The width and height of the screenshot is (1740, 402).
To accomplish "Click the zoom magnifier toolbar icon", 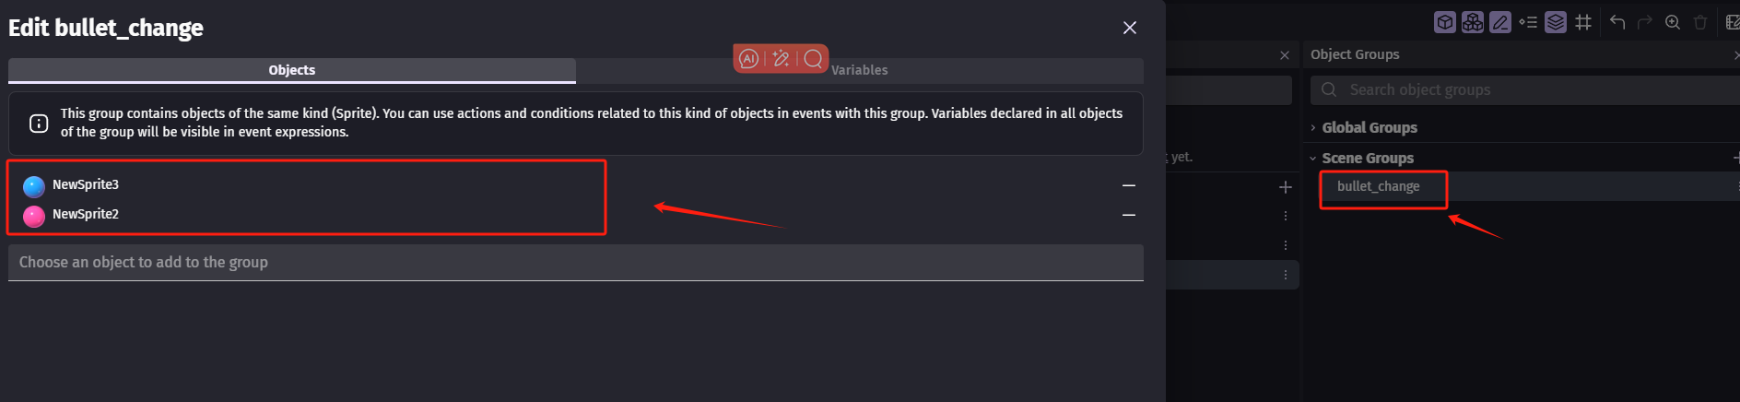I will pyautogui.click(x=1673, y=22).
